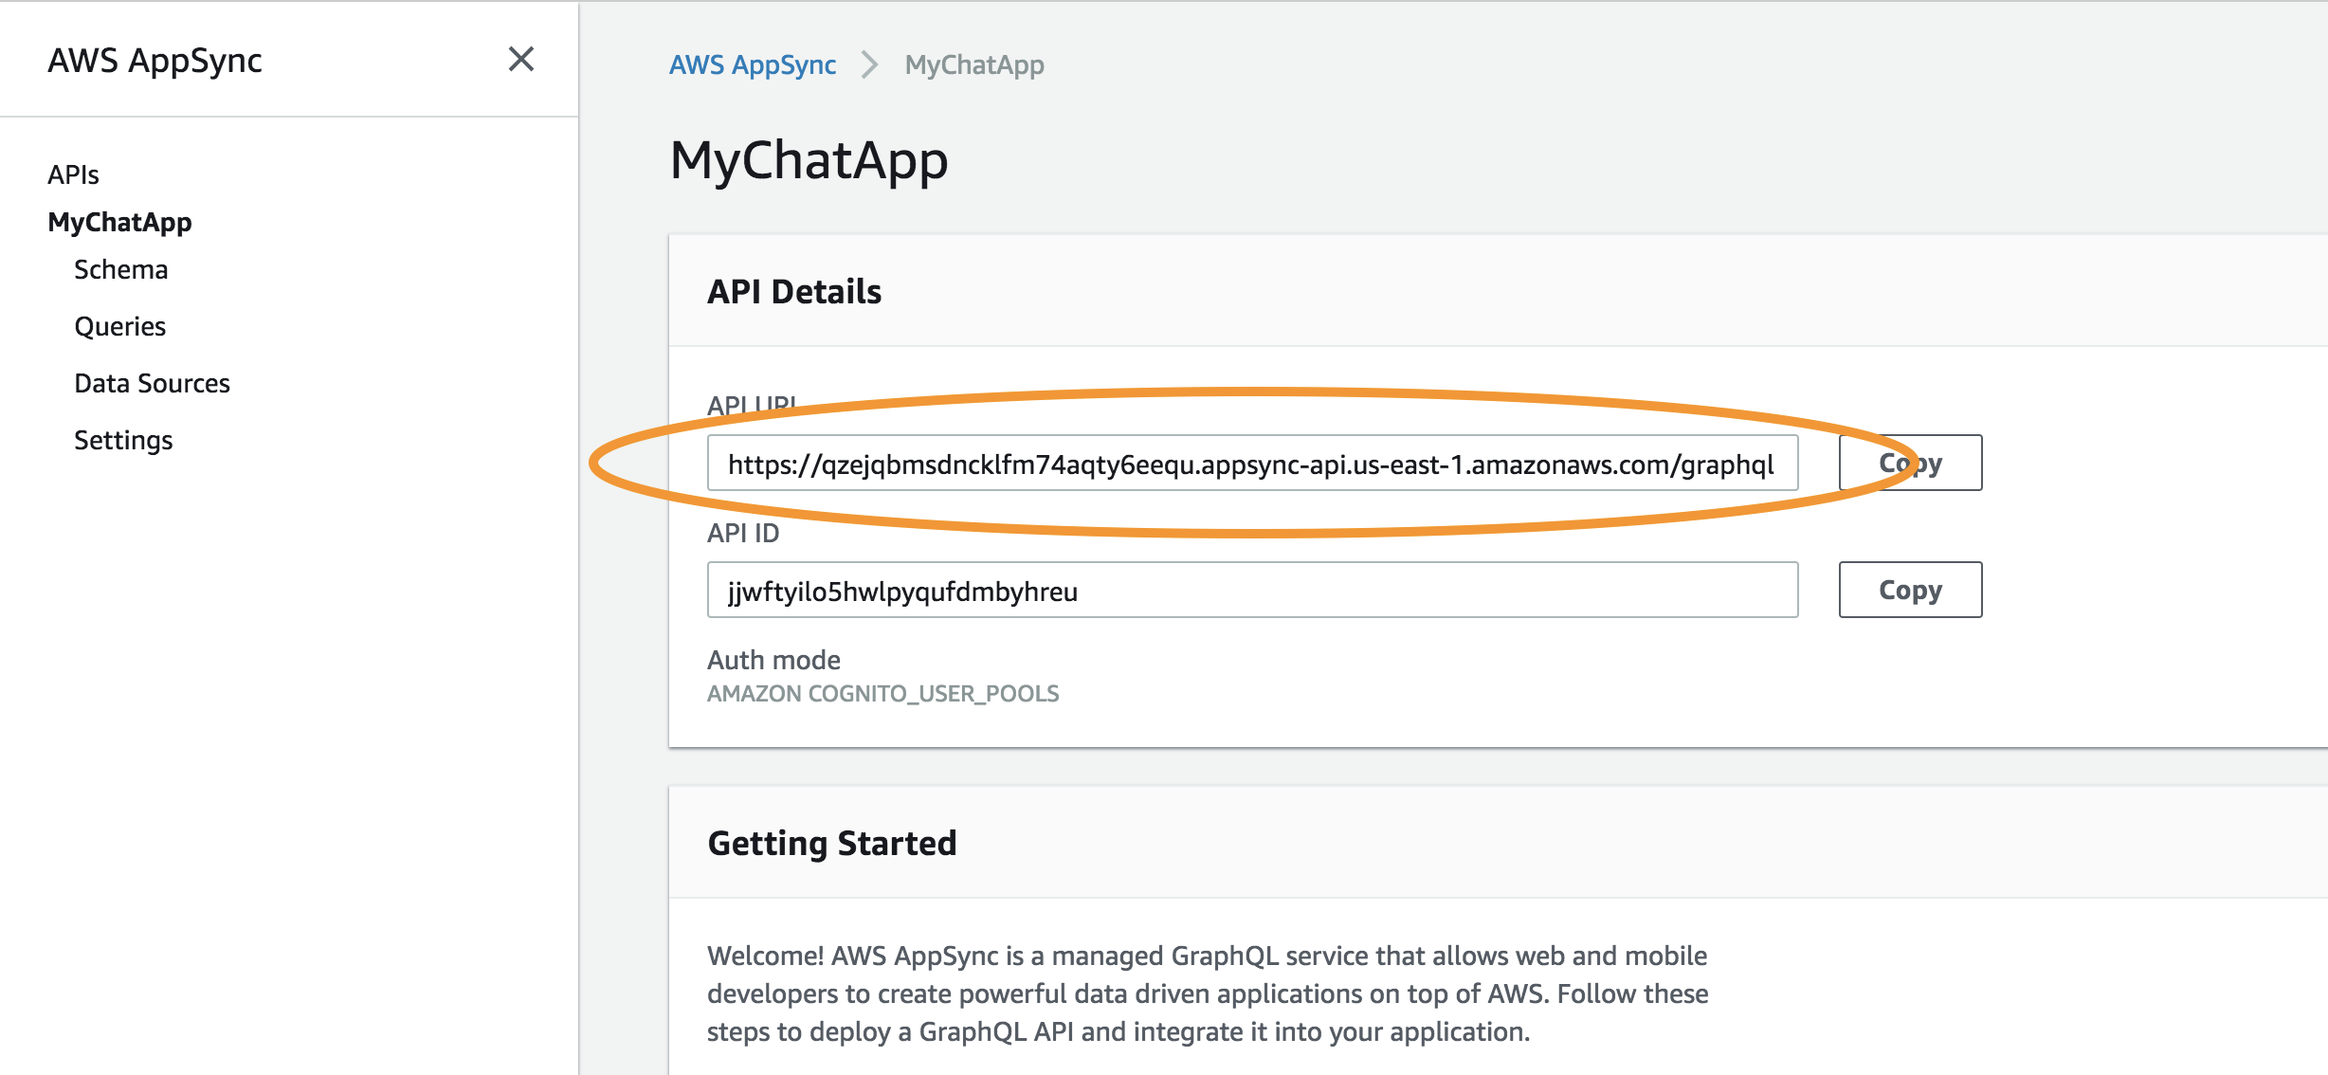
Task: Open the APIs list in sidebar
Action: point(74,174)
